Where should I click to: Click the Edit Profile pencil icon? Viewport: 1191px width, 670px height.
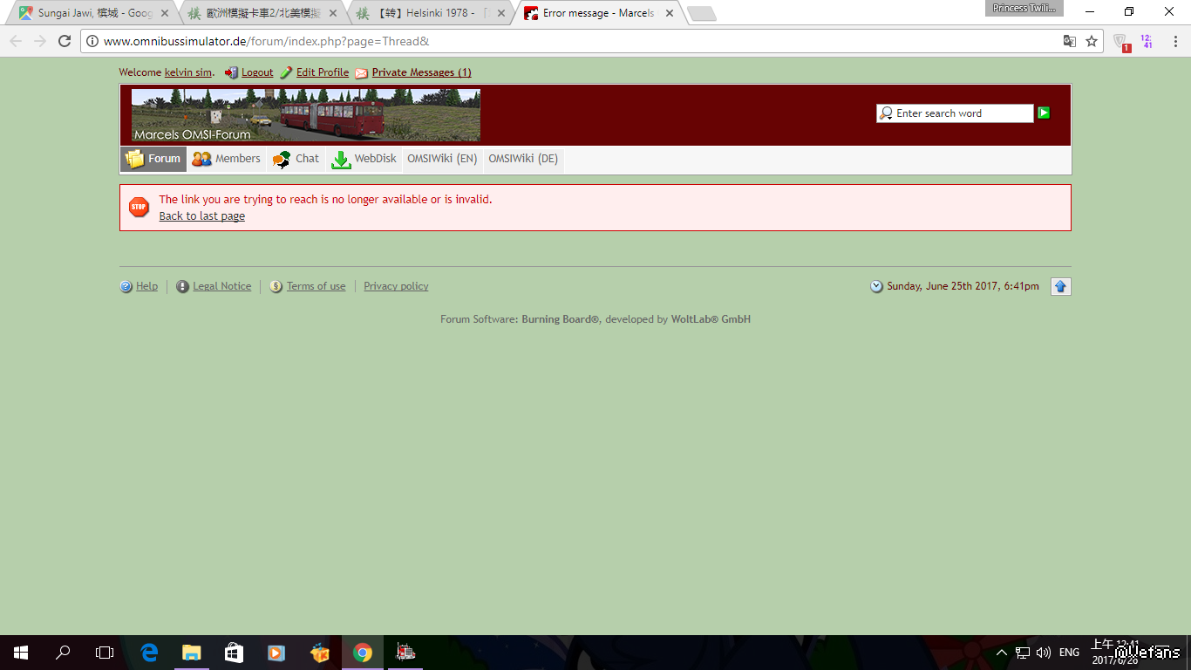point(286,73)
